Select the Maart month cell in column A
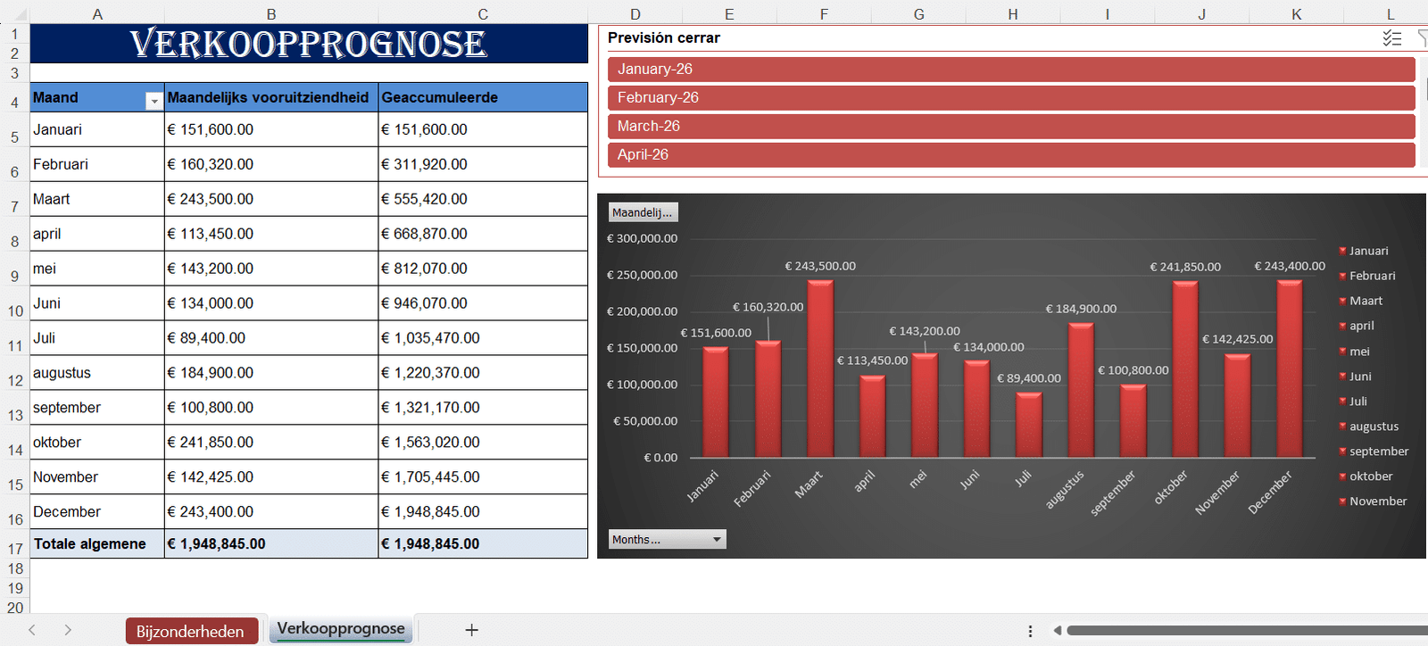Image resolution: width=1428 pixels, height=646 pixels. click(x=97, y=199)
